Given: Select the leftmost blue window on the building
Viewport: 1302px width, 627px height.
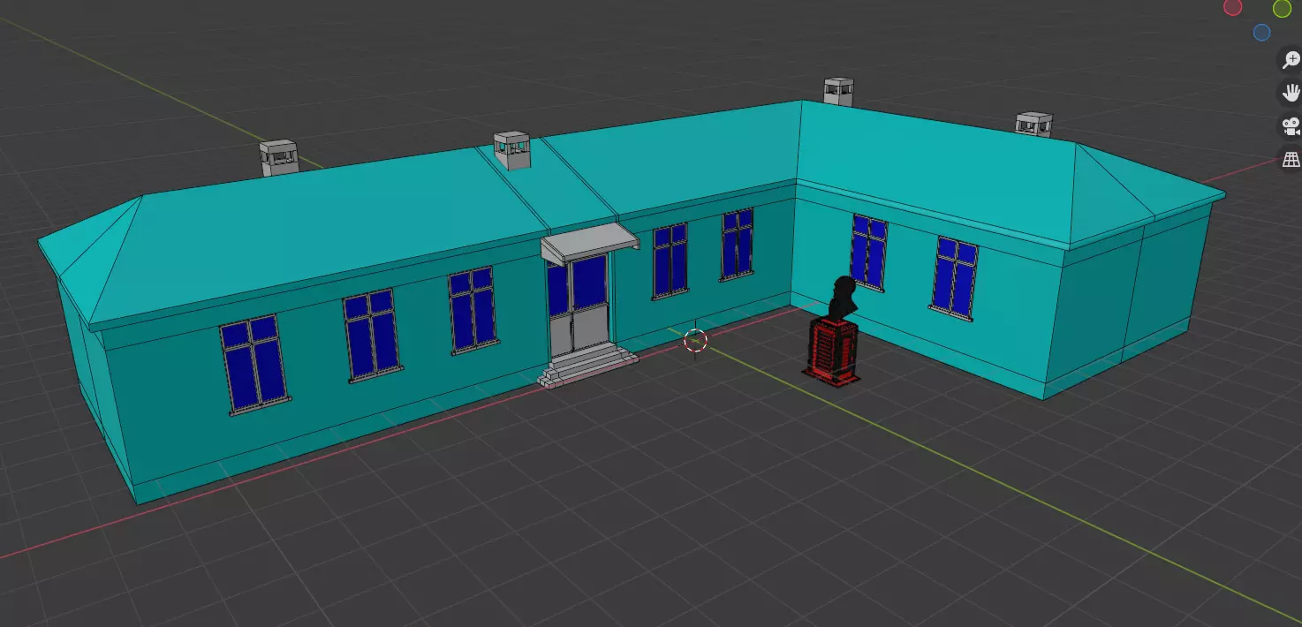Looking at the screenshot, I should (x=254, y=364).
